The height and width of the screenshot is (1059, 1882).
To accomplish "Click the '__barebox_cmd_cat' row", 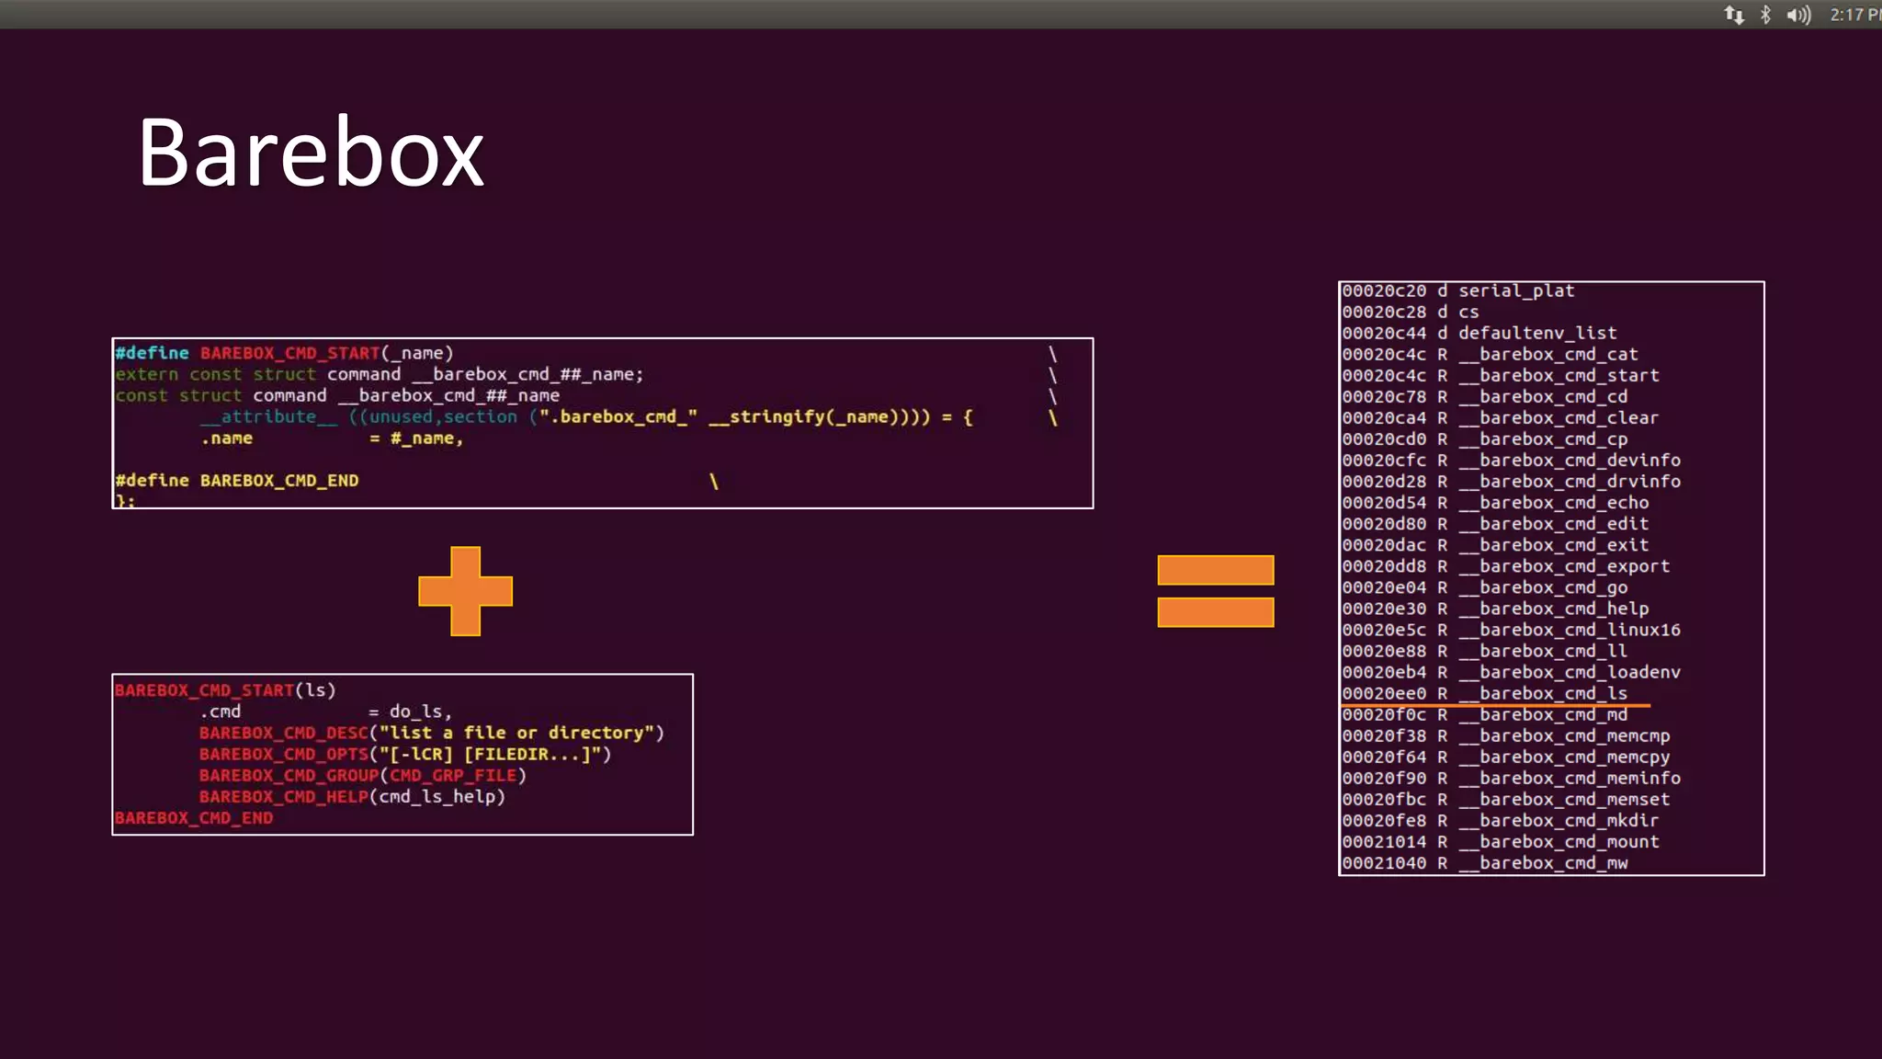I will tap(1490, 354).
